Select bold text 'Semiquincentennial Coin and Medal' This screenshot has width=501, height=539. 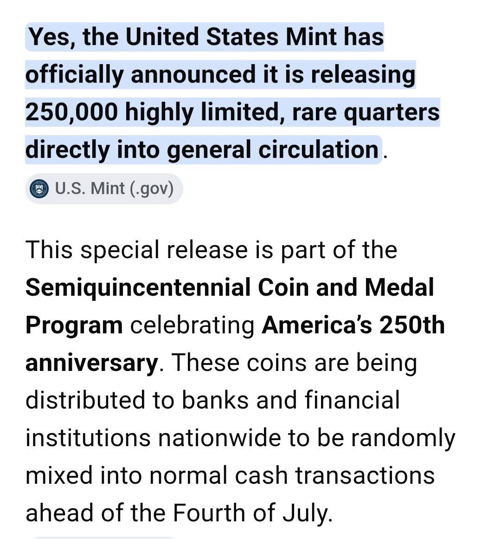(230, 287)
